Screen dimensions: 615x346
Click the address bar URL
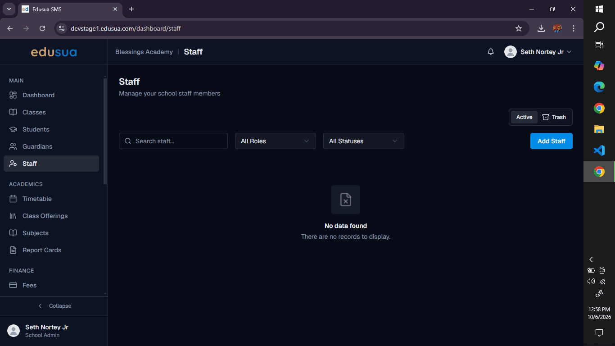coord(126,28)
